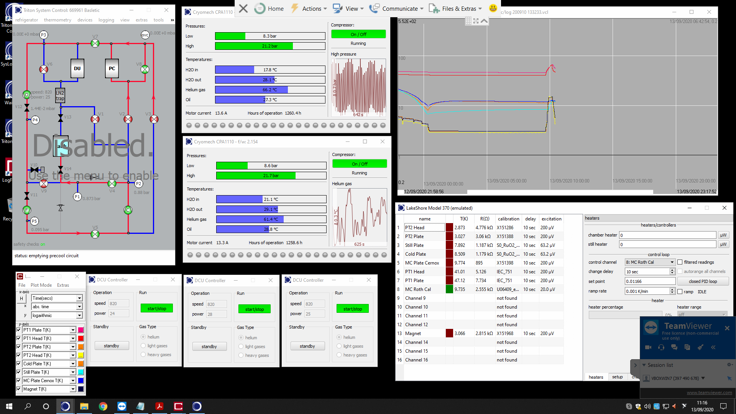The height and width of the screenshot is (414, 736).
Task: Click the OVC gauge icon
Action: pyautogui.click(x=145, y=35)
